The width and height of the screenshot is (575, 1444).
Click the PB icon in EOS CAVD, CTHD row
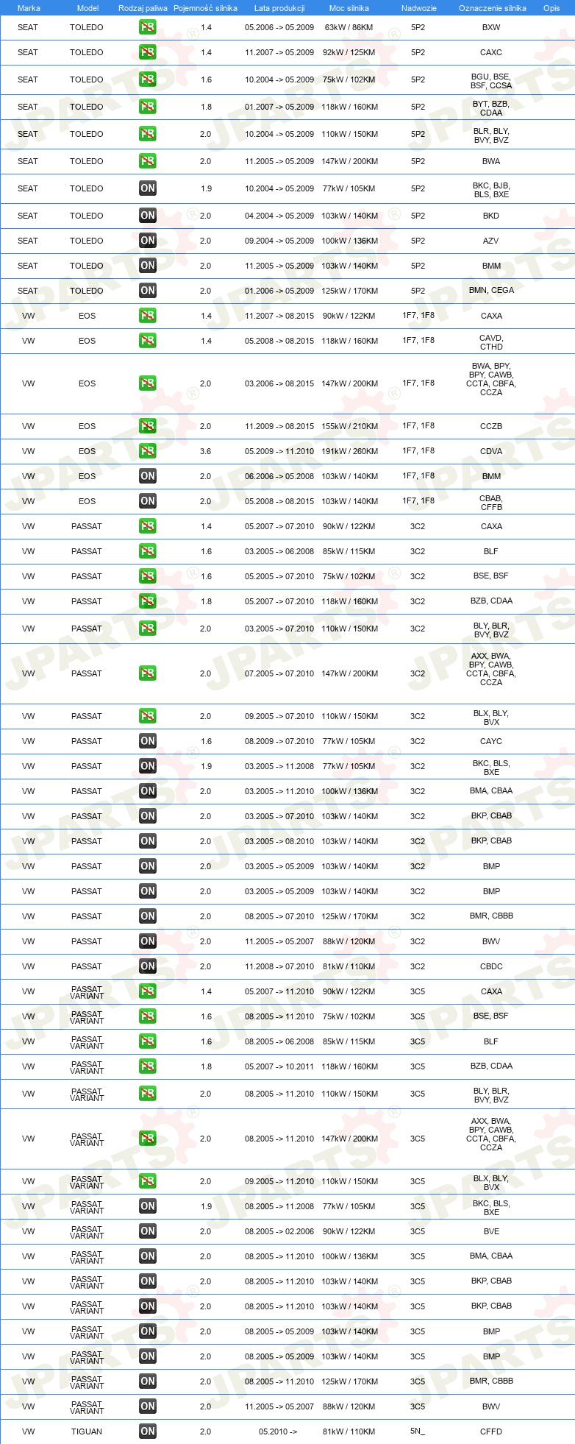coord(148,341)
